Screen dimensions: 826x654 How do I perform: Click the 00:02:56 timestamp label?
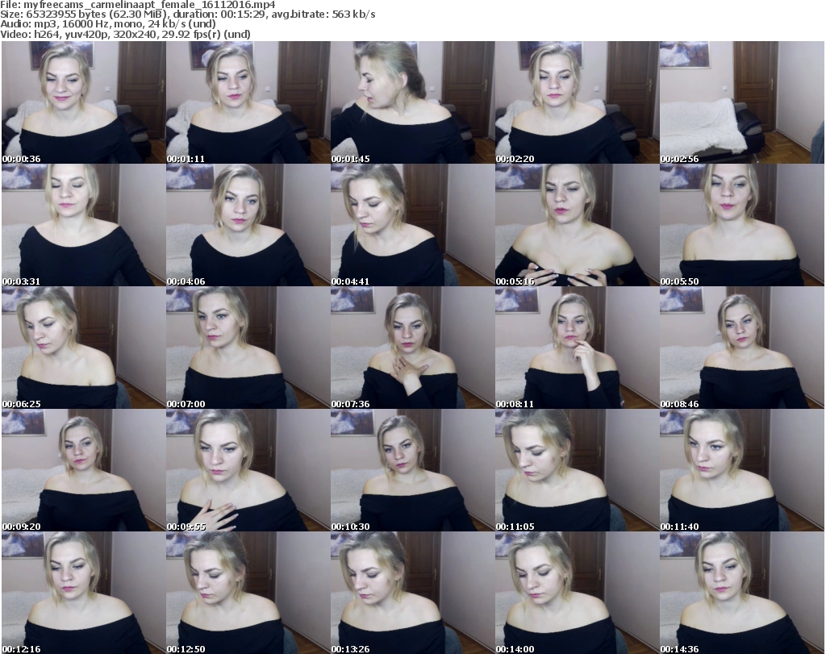pyautogui.click(x=679, y=159)
